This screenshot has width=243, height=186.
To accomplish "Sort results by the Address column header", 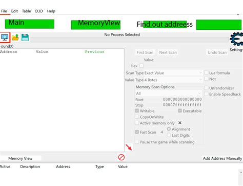I will click(9, 52).
